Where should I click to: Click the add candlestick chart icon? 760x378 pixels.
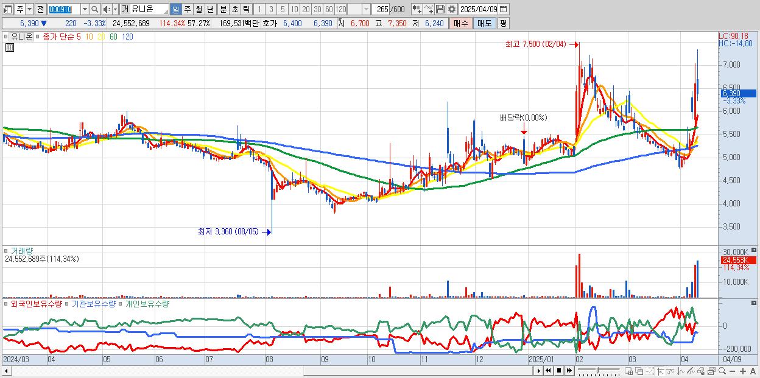point(417,9)
